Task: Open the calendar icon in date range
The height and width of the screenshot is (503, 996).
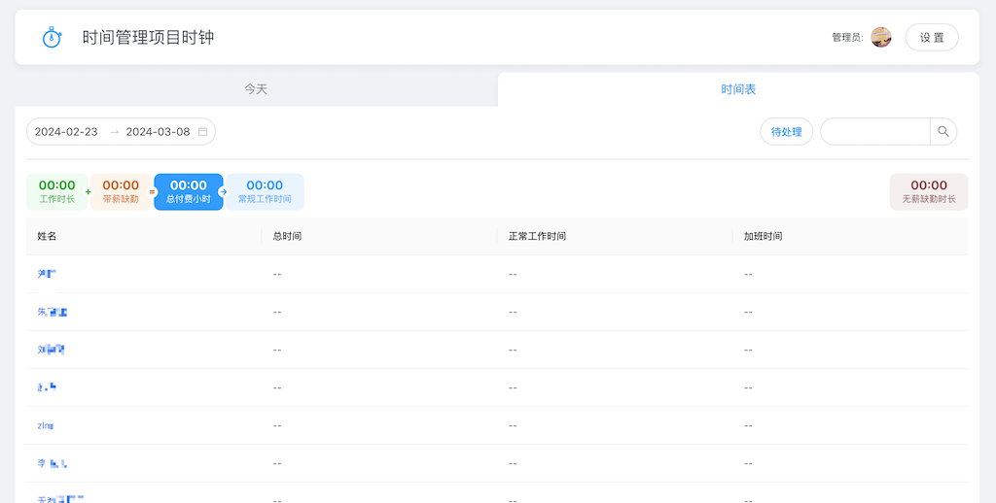Action: click(202, 132)
